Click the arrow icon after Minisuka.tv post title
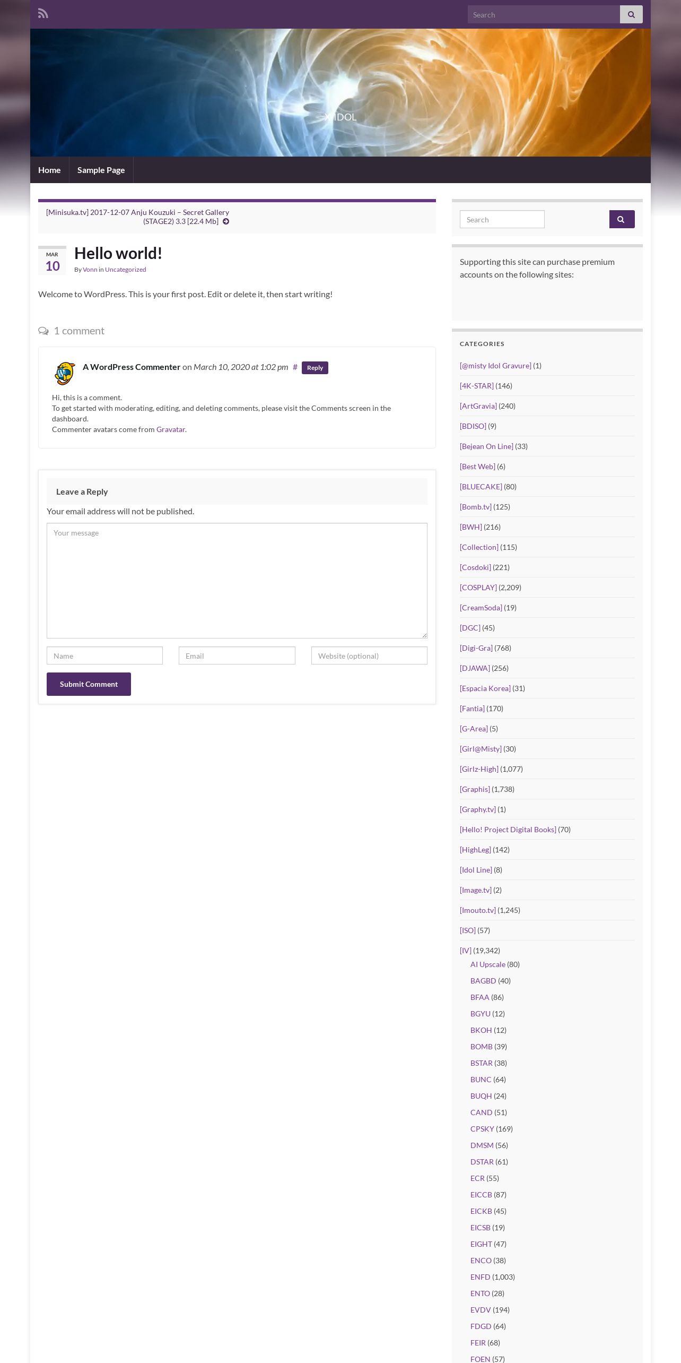The image size is (681, 1363). tap(226, 222)
